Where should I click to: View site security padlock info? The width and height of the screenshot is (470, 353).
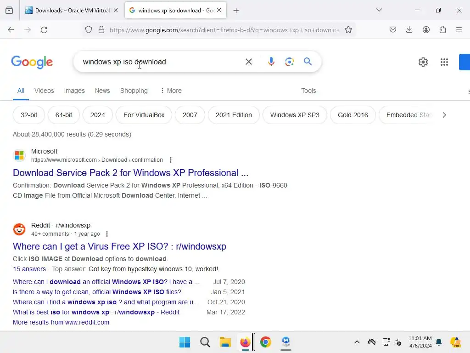pyautogui.click(x=101, y=30)
